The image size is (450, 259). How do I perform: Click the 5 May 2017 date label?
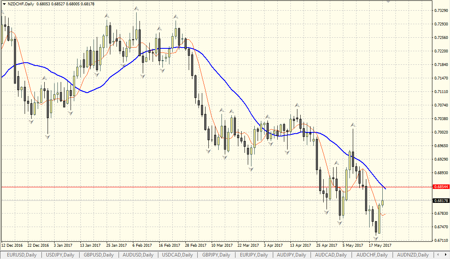click(x=353, y=245)
